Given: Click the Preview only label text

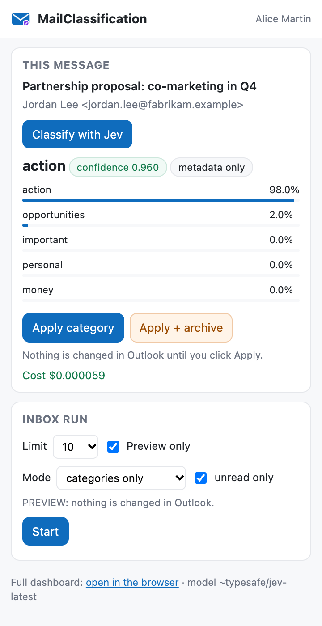Looking at the screenshot, I should [158, 446].
